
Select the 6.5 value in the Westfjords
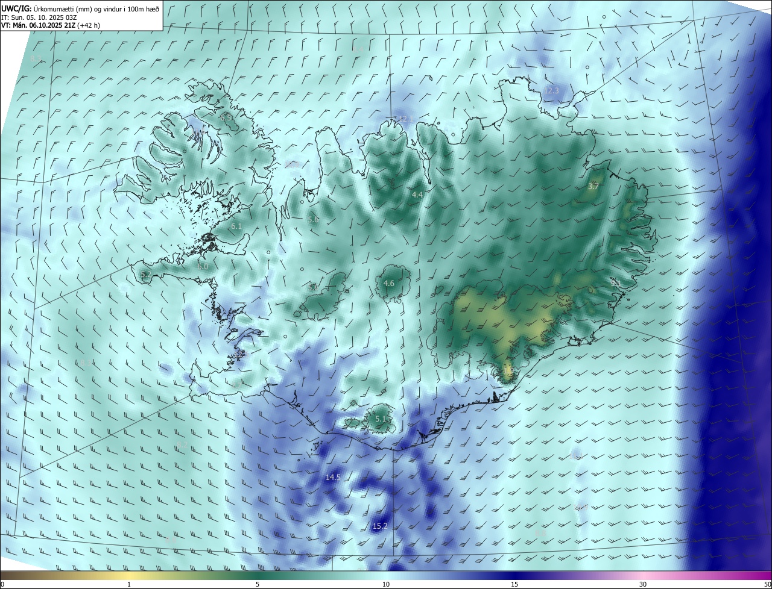click(x=226, y=117)
